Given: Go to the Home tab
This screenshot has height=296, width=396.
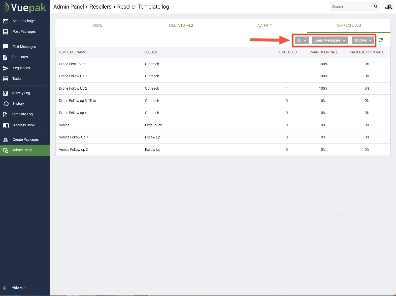Looking at the screenshot, I should click(97, 25).
